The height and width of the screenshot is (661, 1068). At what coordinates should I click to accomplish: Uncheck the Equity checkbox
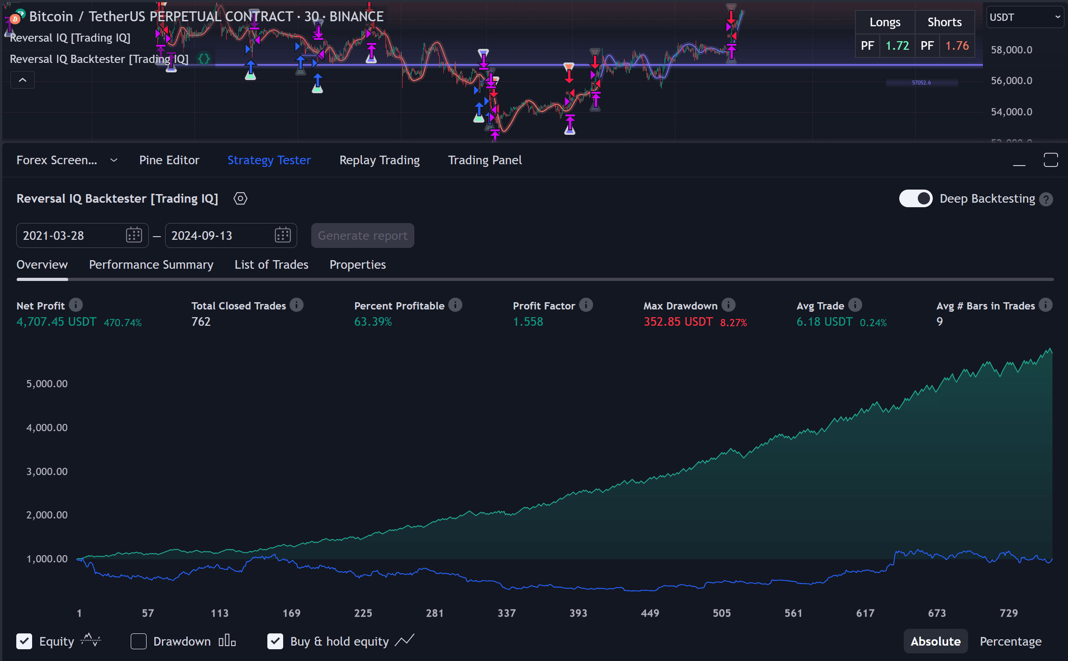coord(24,641)
